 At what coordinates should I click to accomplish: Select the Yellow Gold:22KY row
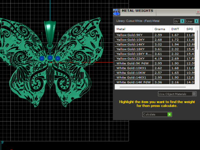155,59
